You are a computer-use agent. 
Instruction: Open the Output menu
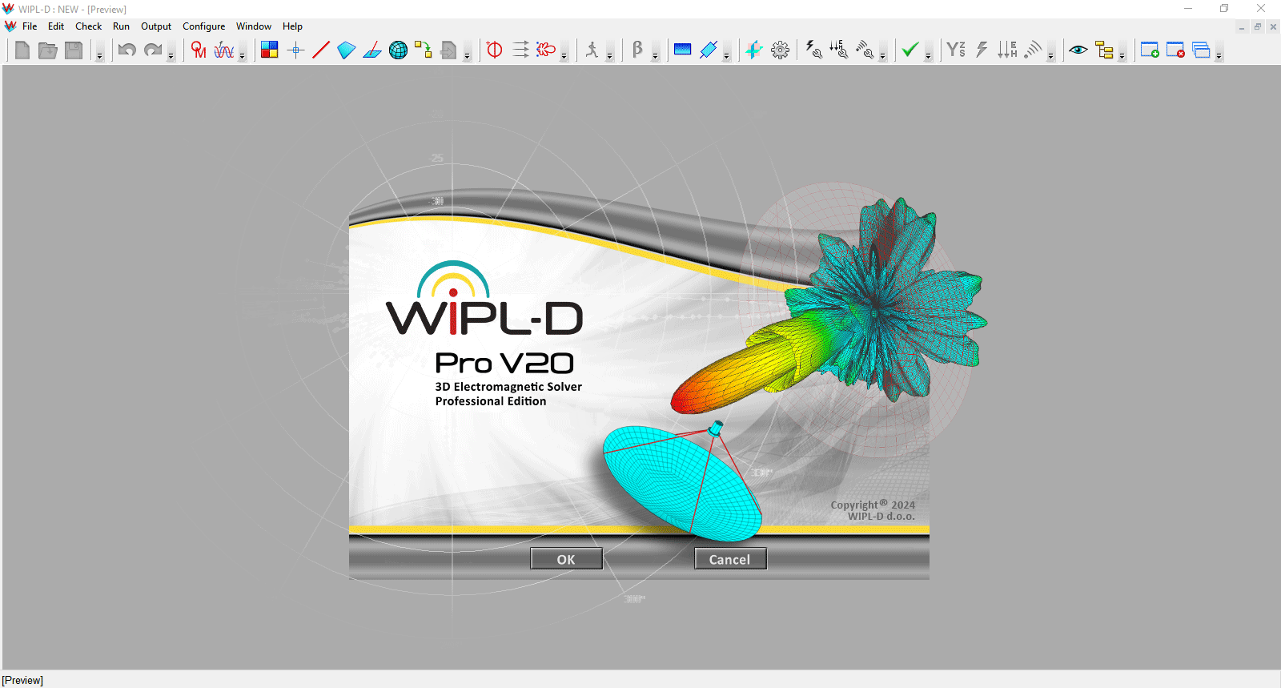(156, 26)
